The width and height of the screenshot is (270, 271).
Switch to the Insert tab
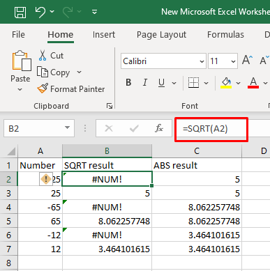(x=104, y=35)
